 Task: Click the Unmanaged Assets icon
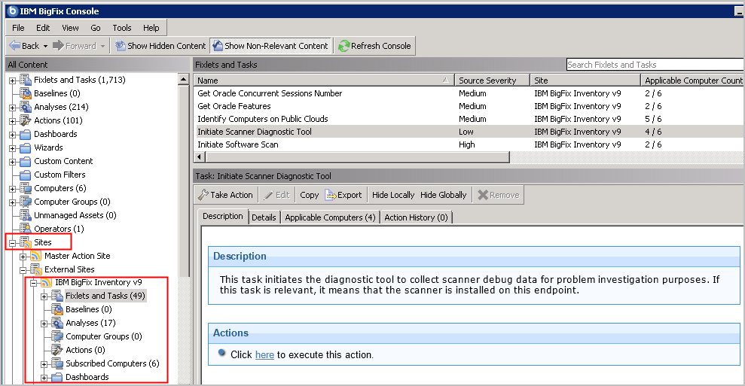pyautogui.click(x=25, y=215)
